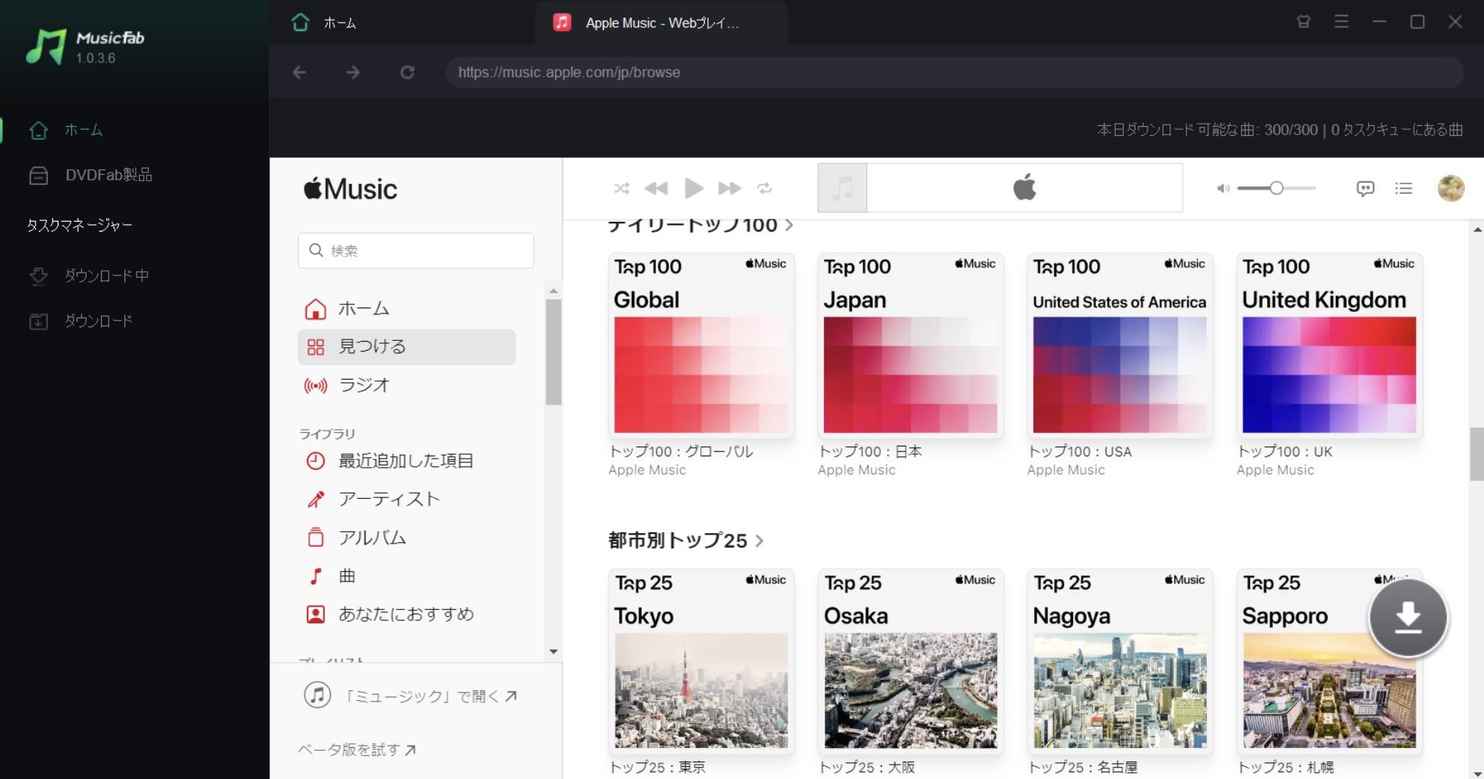The image size is (1484, 779).
Task: Click sidebar scroll down arrow
Action: pos(553,651)
